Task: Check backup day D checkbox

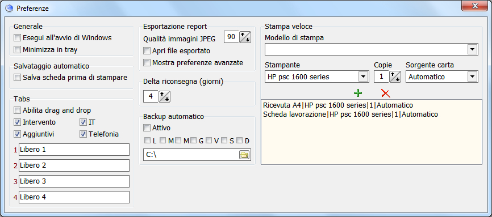Action: coord(239,141)
